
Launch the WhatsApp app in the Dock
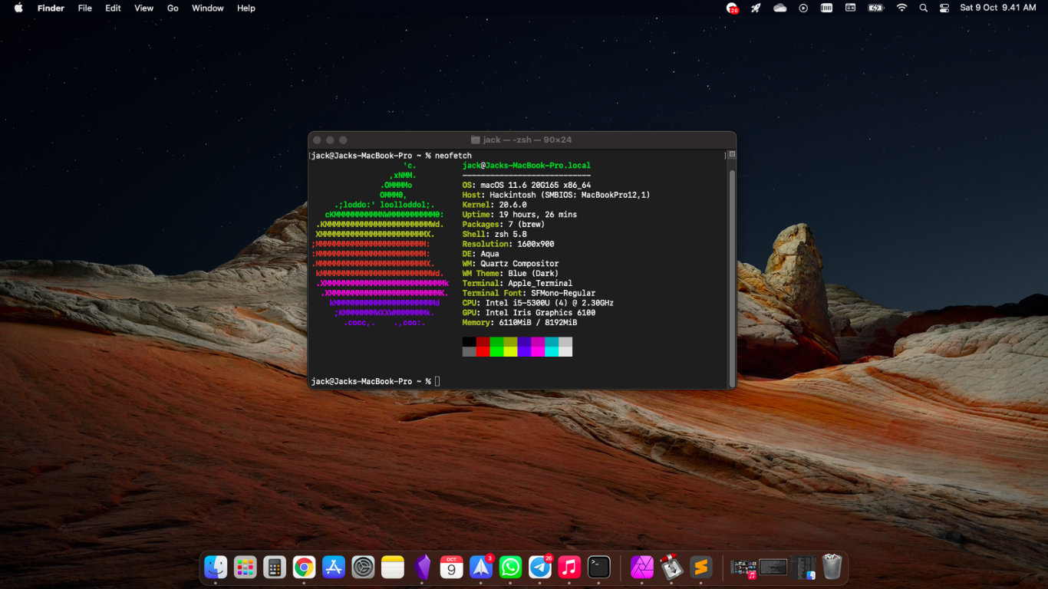[510, 567]
